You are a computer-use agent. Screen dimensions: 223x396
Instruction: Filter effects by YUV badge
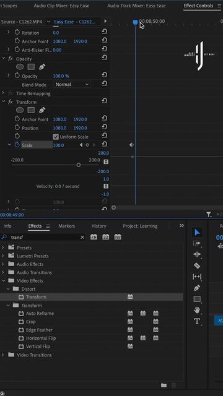118,237
